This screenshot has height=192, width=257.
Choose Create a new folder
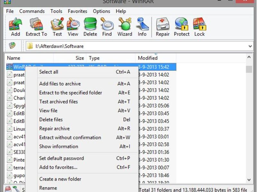click(88, 179)
